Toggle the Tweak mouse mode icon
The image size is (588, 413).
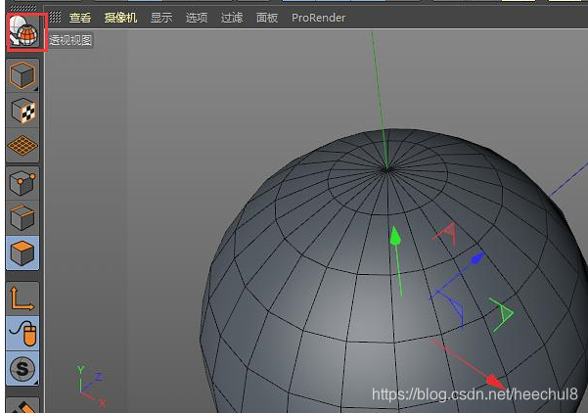click(23, 334)
